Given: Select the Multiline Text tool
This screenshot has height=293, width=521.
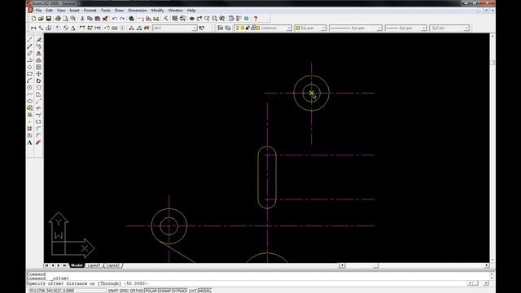Looking at the screenshot, I should [29, 142].
